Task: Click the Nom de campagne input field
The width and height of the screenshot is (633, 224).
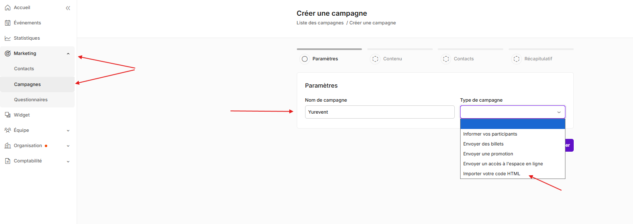Action: pos(380,112)
